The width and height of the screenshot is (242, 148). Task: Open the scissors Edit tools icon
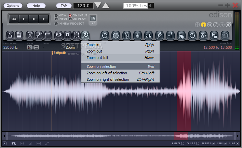click(x=30, y=35)
